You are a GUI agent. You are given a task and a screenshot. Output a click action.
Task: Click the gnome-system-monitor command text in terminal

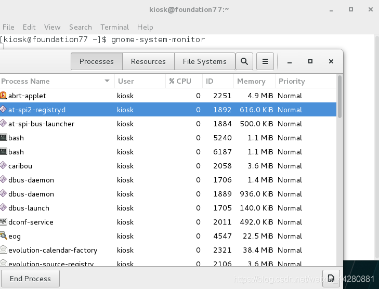(x=158, y=39)
